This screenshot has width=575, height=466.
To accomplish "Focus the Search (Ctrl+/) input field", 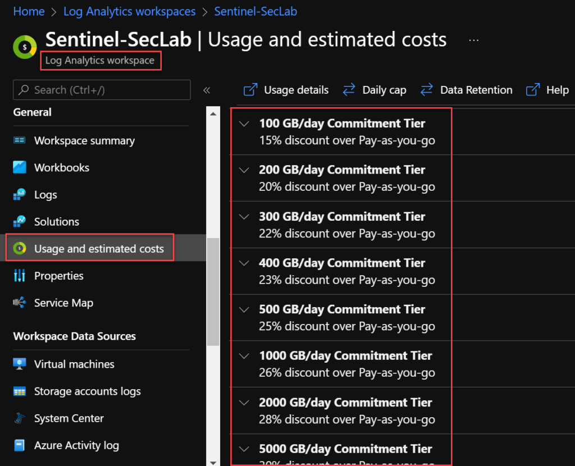I will (x=102, y=90).
